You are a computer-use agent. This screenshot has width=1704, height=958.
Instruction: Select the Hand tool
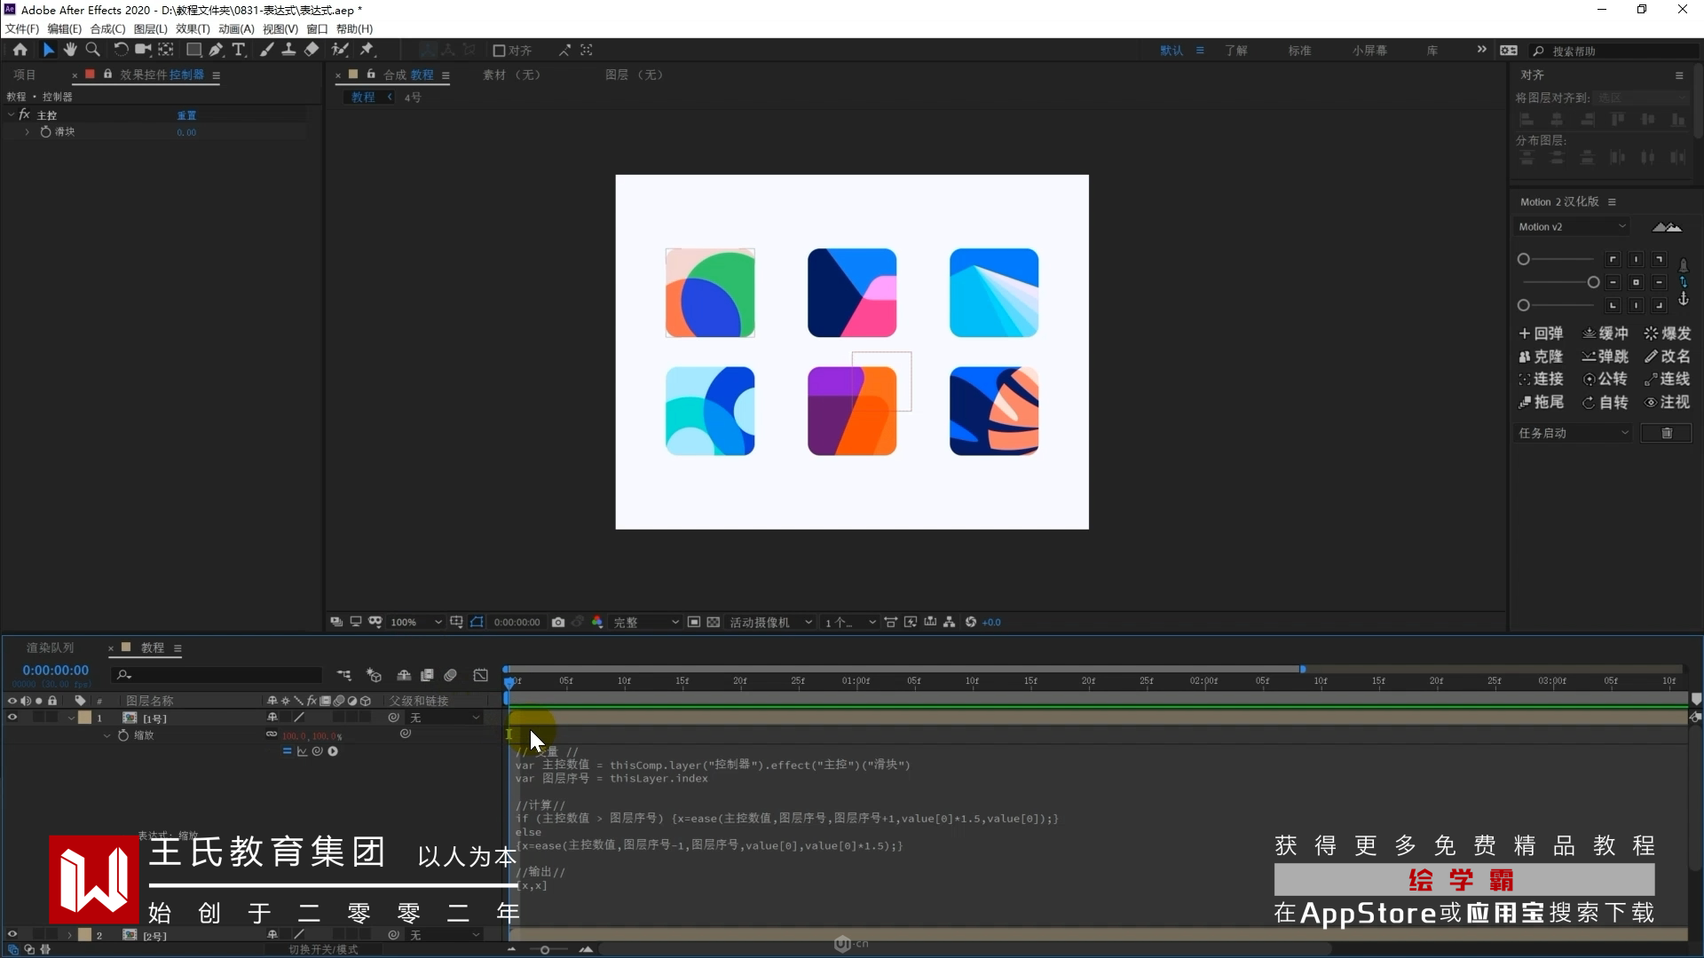(x=70, y=51)
